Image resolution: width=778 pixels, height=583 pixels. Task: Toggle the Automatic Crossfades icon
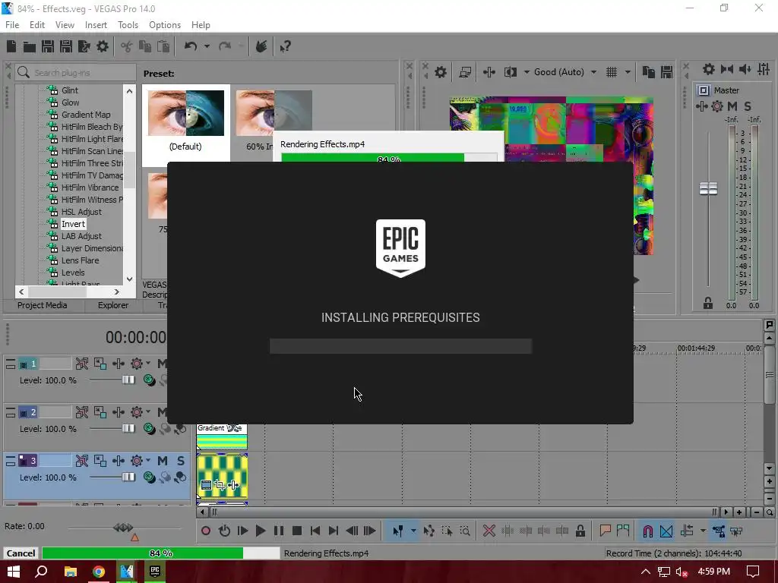[666, 531]
